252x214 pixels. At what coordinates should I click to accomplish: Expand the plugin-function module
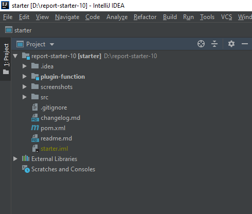pyautogui.click(x=25, y=77)
